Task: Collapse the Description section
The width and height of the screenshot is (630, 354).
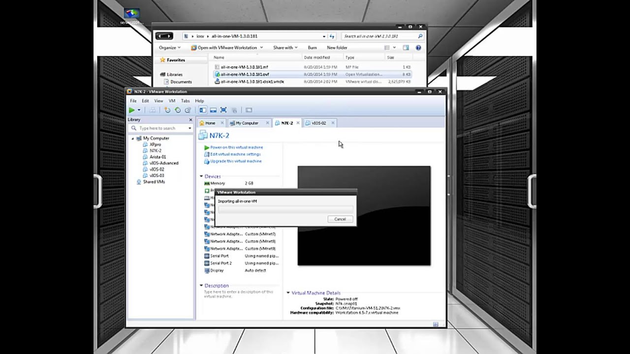Action: pos(201,285)
